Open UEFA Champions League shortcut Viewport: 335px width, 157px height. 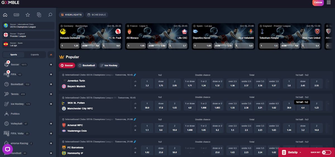coord(28,26)
